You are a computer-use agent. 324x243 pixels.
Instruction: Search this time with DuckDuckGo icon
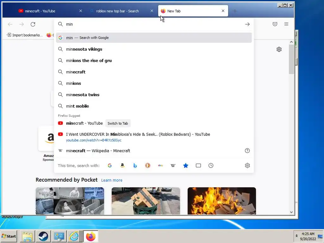click(x=147, y=165)
